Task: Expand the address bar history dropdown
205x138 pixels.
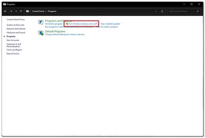Action: (156, 12)
